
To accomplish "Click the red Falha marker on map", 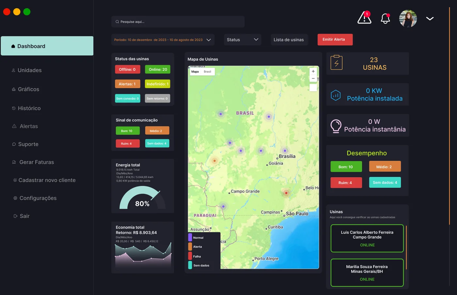I will [286, 193].
